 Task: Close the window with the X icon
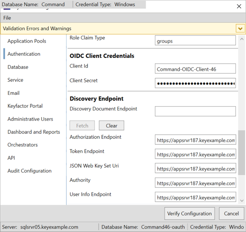[239, 6]
